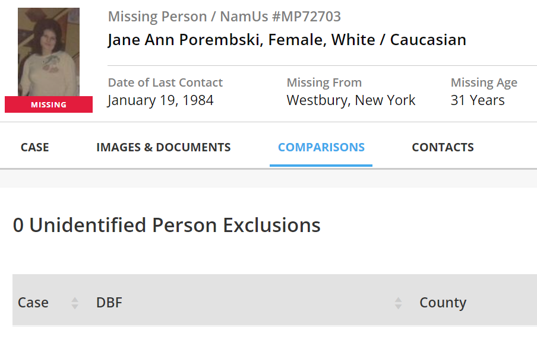Click the Case column header label
Image resolution: width=537 pixels, height=362 pixels.
pos(33,303)
